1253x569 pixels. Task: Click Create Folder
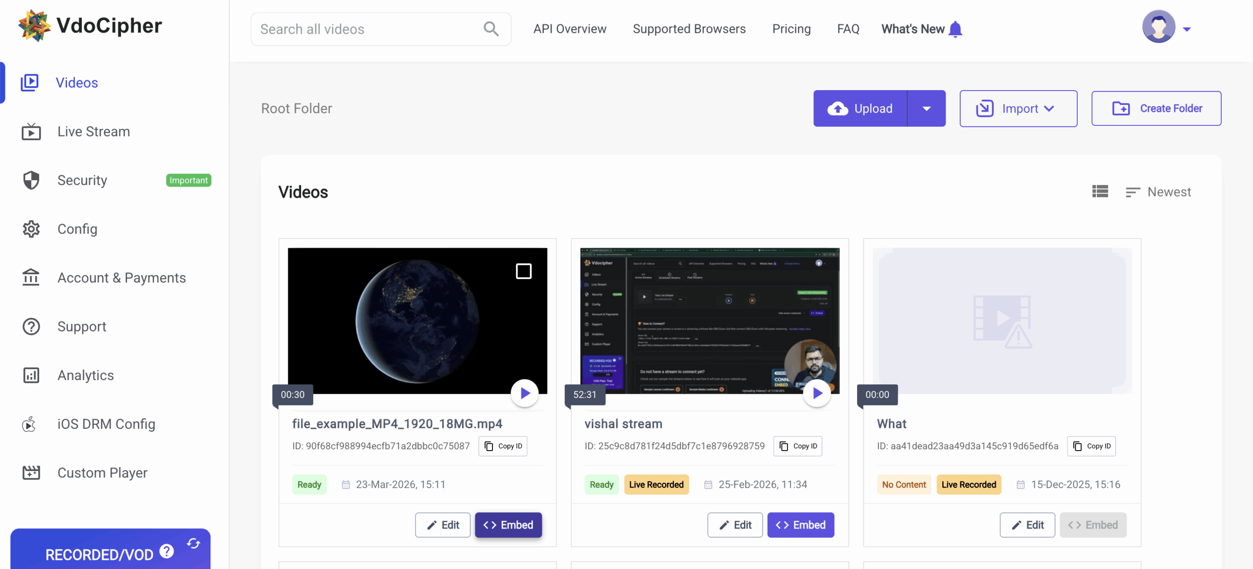tap(1156, 108)
